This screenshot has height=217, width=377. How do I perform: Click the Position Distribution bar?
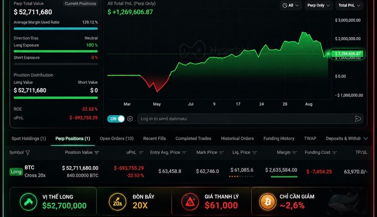[56, 97]
